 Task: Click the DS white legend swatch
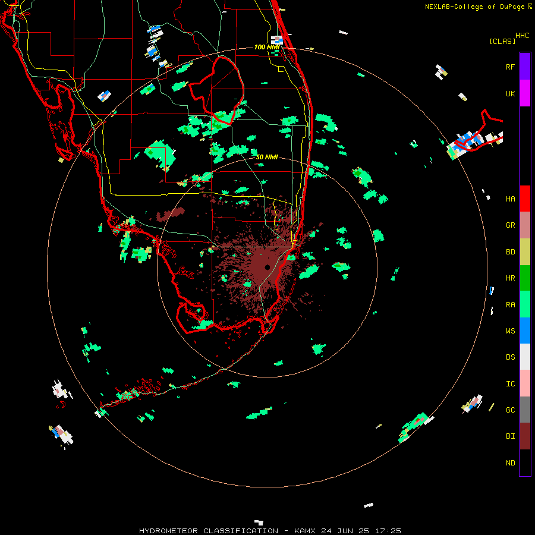(x=525, y=357)
